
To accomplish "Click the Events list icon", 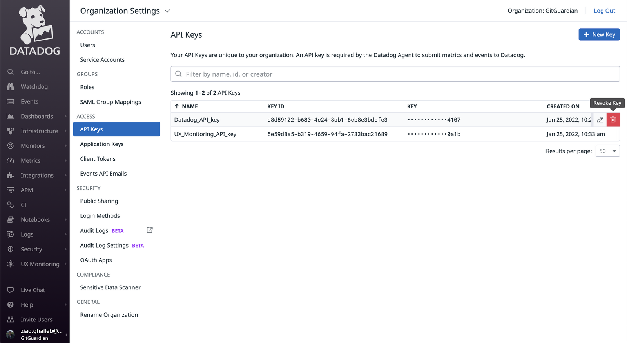I will (x=11, y=101).
